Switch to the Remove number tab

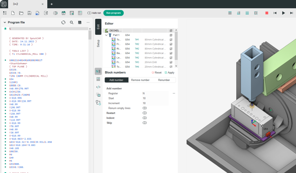[x=140, y=80]
